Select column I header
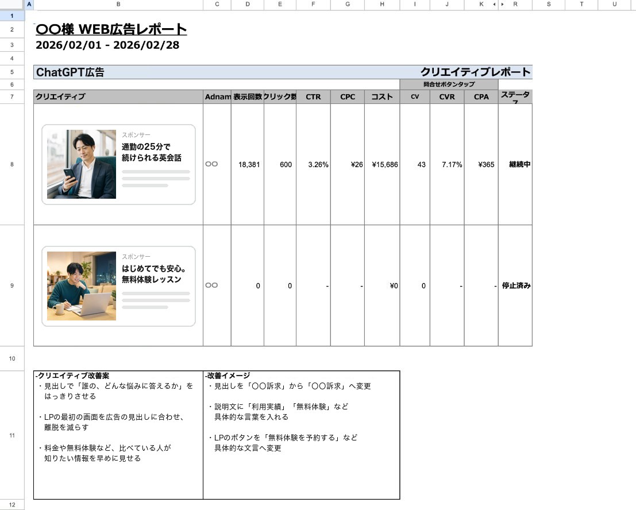This screenshot has width=636, height=510. tap(415, 5)
